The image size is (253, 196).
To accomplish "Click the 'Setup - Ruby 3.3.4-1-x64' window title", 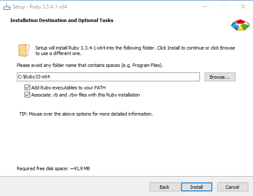I will point(40,7).
